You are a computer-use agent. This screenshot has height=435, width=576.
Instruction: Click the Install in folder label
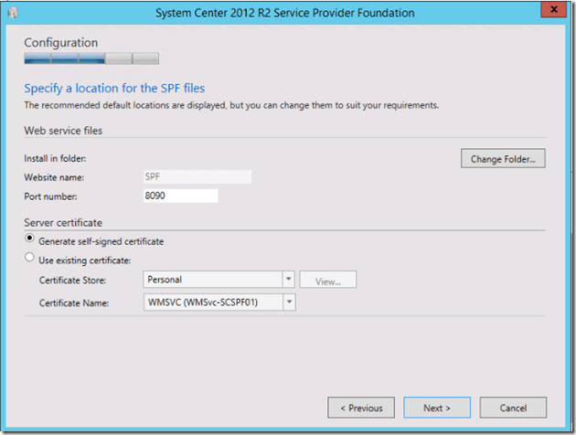pos(55,159)
